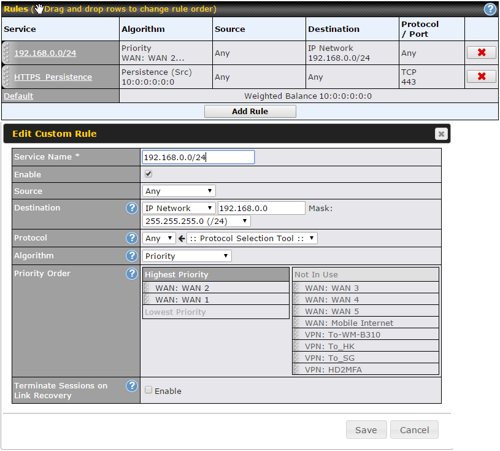Click the Priority Order help icon
Screen dimensions: 500x451
point(132,274)
